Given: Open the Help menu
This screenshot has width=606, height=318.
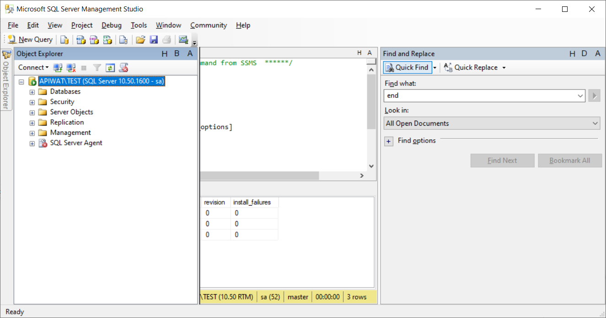Looking at the screenshot, I should tap(243, 25).
